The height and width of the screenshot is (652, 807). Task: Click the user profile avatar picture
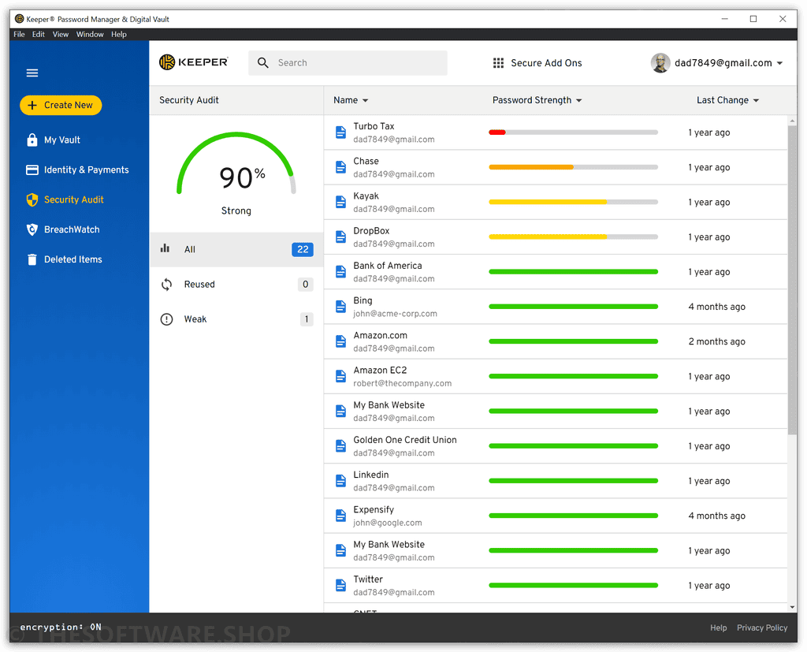click(x=660, y=63)
